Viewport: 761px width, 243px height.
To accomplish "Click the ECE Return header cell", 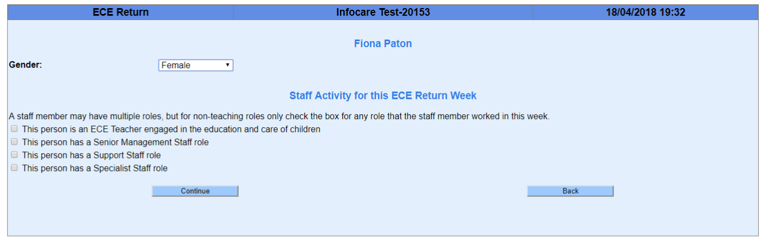I will pyautogui.click(x=120, y=12).
